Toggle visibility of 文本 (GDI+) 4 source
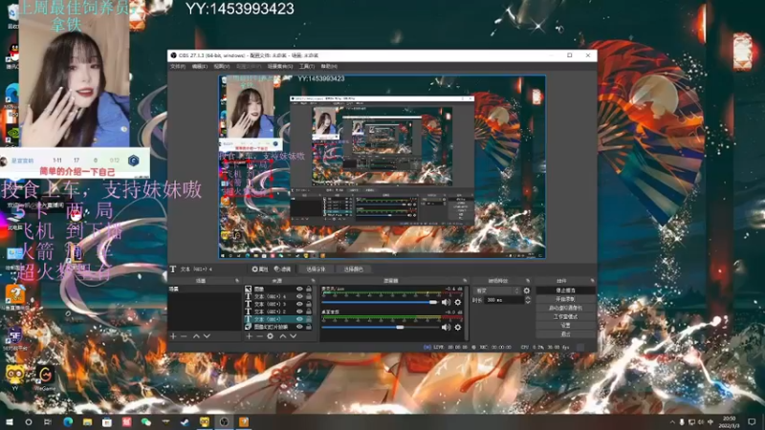Image resolution: width=765 pixels, height=430 pixels. 299,296
